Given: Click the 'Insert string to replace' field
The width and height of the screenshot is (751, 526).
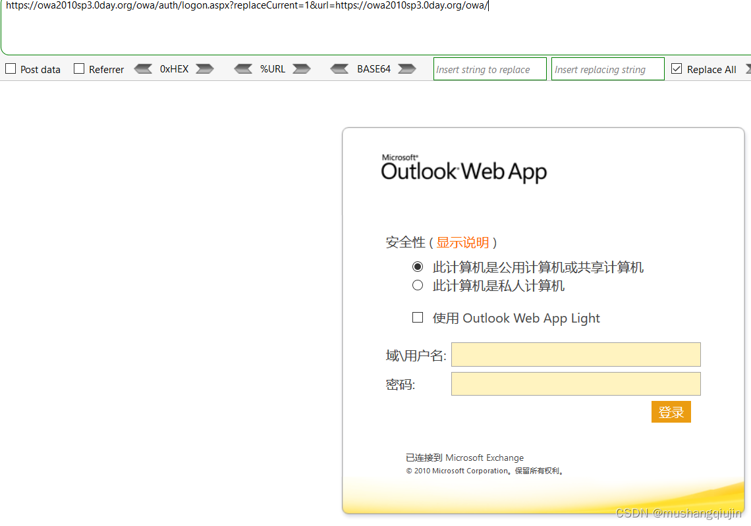Looking at the screenshot, I should [490, 69].
